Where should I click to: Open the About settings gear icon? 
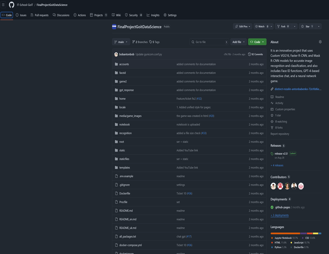point(320,42)
